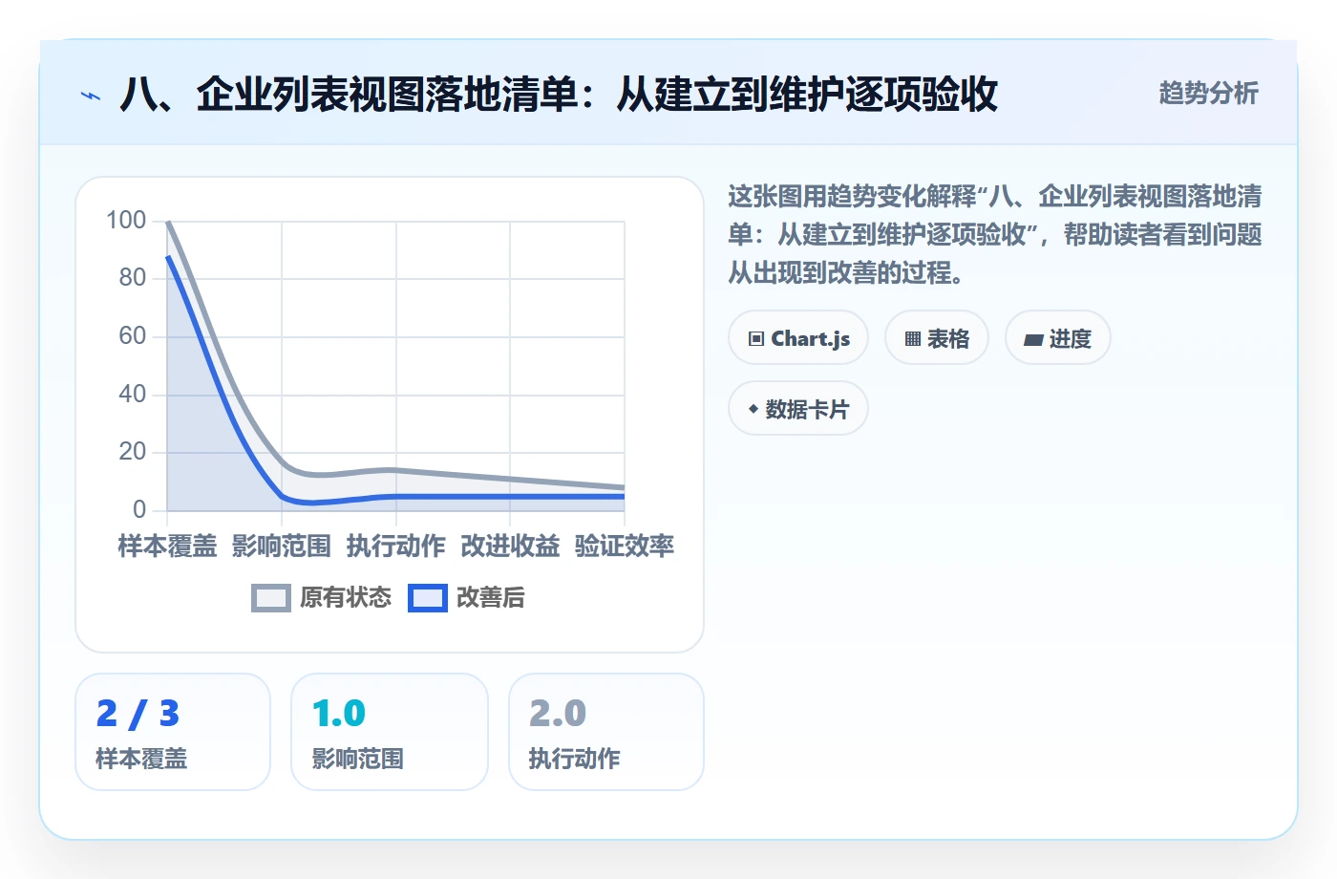Open the 2.0 执行动作 card

point(606,732)
